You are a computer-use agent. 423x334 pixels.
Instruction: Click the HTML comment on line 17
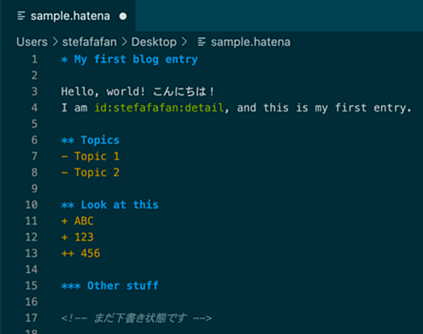136,318
